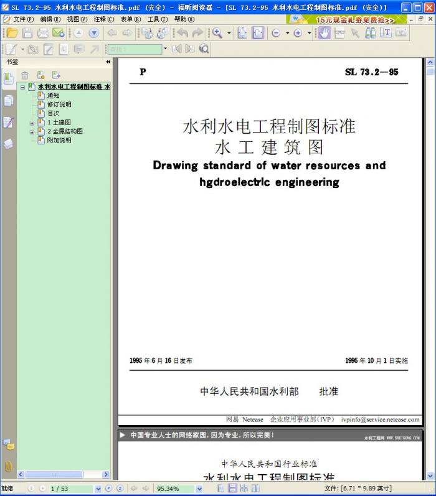Open the 视图 (View) menu
Image resolution: width=436 pixels, height=496 pixels.
(77, 19)
